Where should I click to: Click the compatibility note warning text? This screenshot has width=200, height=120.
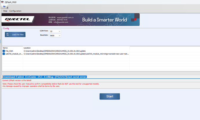coord(51,85)
